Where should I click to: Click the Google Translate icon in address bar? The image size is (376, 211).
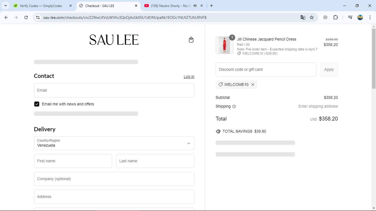(x=303, y=18)
